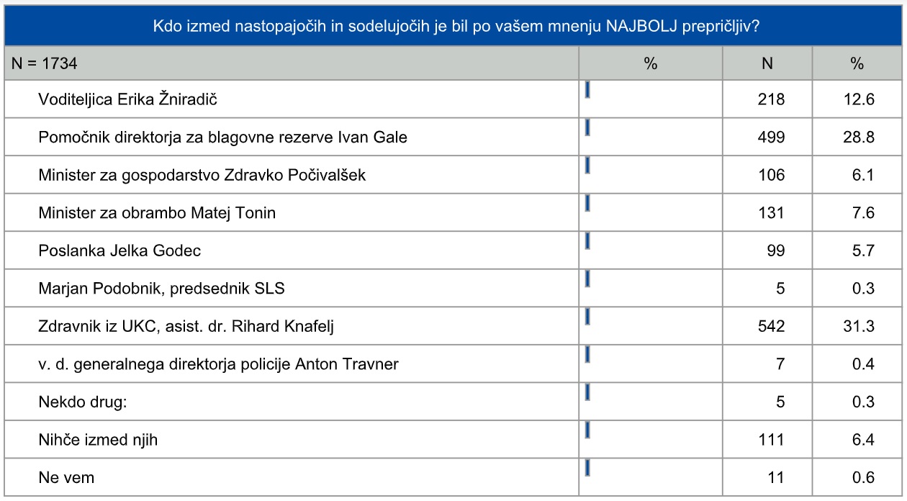Viewport: 907px width, 501px height.
Task: Select the Ivan Gale answer row label
Action: point(223,137)
